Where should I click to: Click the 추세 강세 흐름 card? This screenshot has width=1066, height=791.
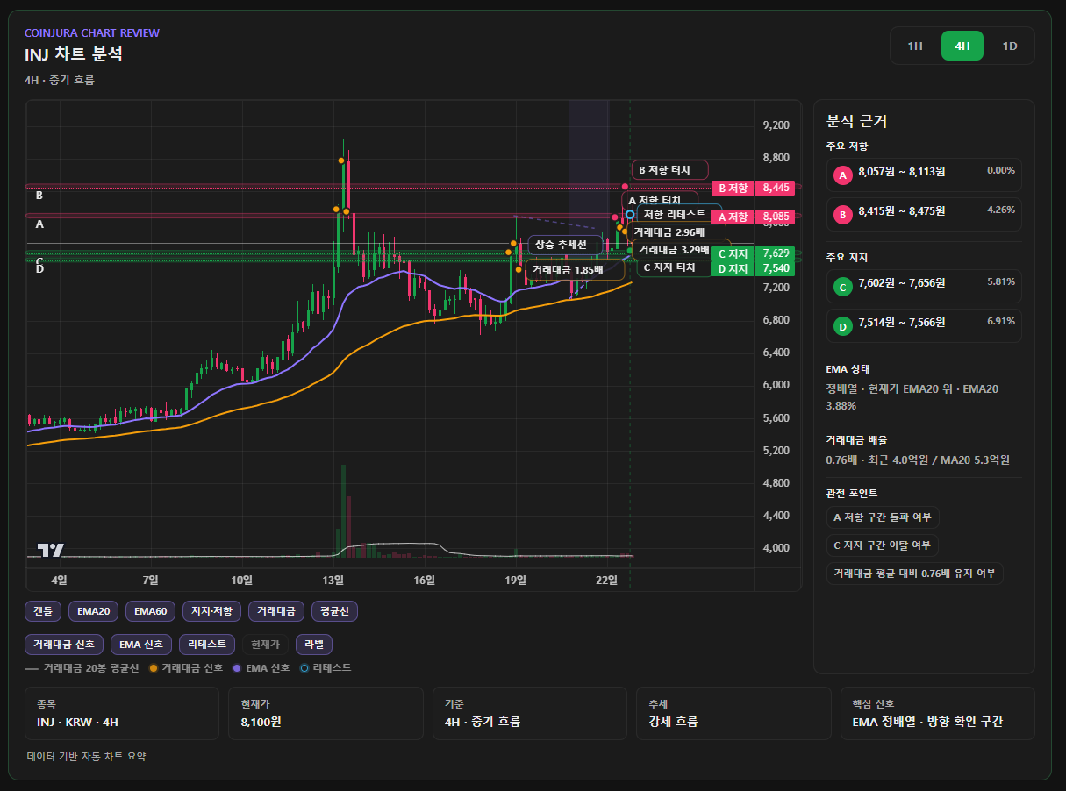pos(733,713)
